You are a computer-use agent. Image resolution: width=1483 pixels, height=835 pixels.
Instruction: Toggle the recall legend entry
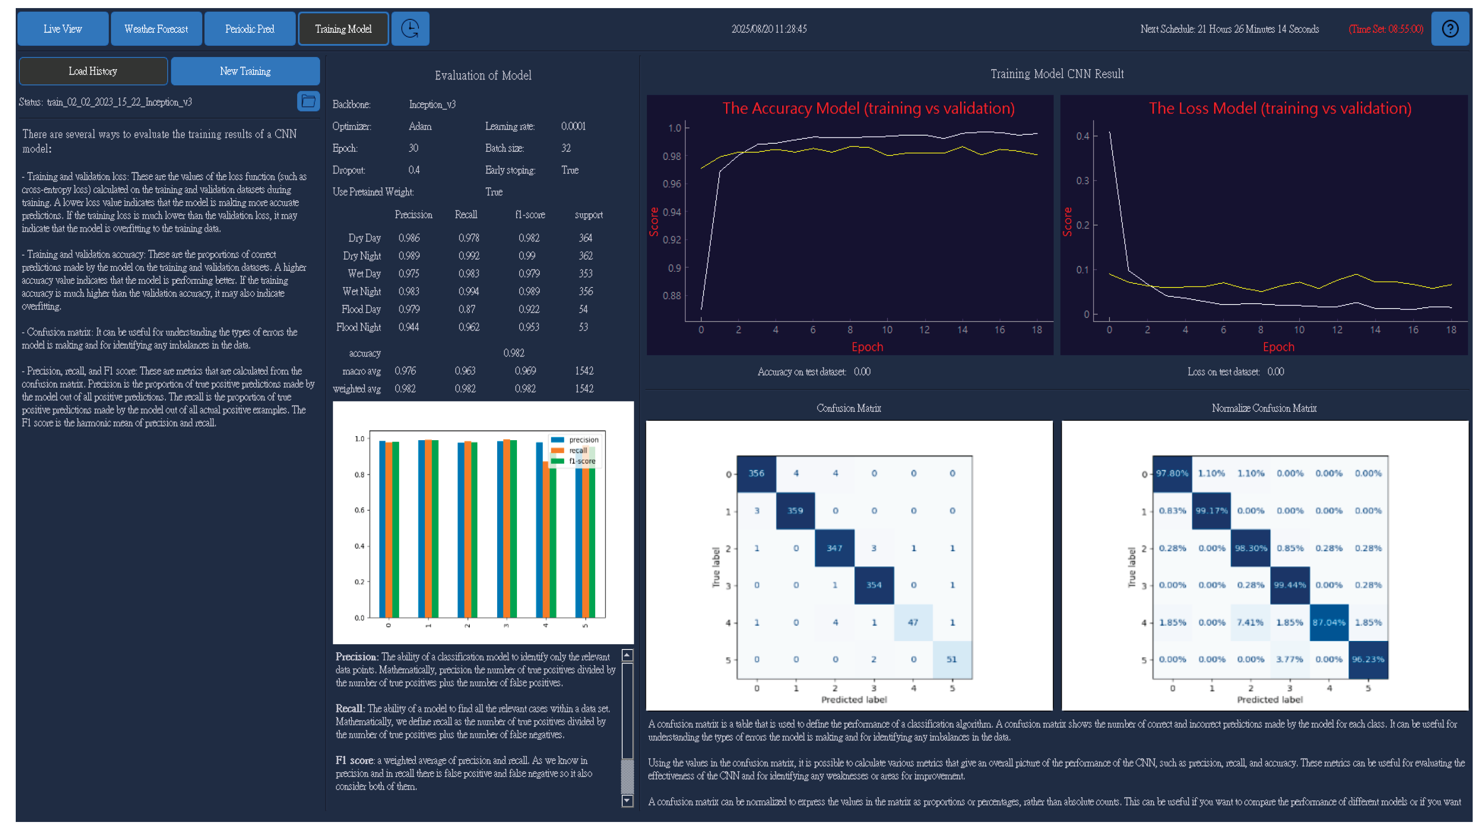pyautogui.click(x=578, y=450)
